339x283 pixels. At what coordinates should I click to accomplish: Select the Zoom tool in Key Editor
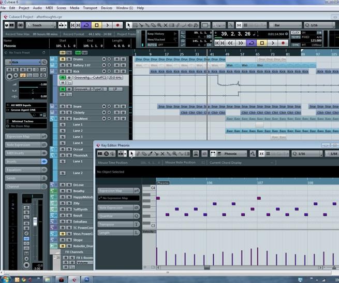coord(174,154)
